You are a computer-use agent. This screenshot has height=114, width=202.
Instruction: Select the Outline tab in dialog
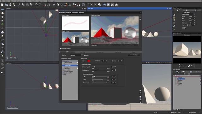[x=68, y=52]
